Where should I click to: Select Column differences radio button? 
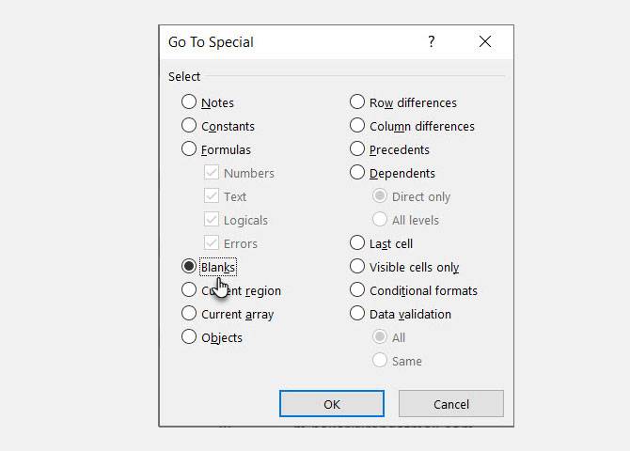(x=357, y=126)
